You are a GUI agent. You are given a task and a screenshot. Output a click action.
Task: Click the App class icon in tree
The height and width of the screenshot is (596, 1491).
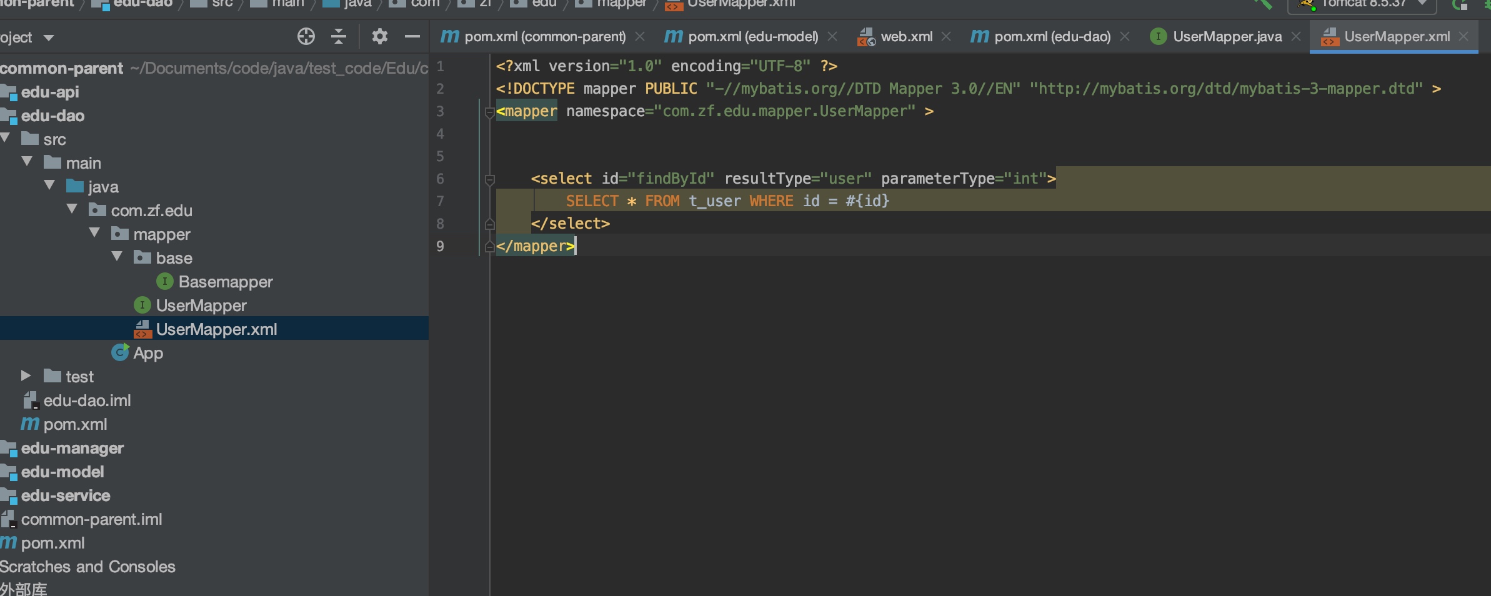119,353
